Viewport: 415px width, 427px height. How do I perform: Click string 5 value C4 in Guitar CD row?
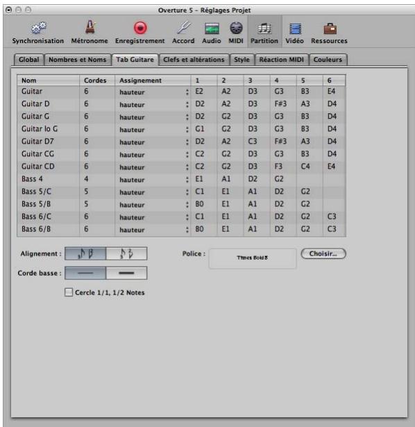(x=305, y=167)
